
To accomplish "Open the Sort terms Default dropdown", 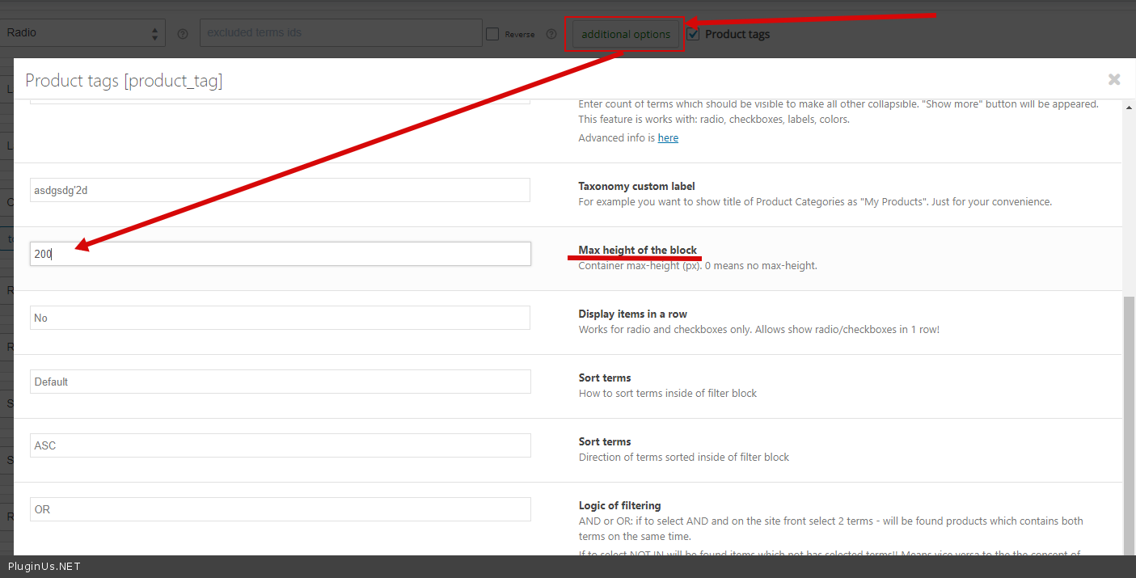I will point(280,382).
